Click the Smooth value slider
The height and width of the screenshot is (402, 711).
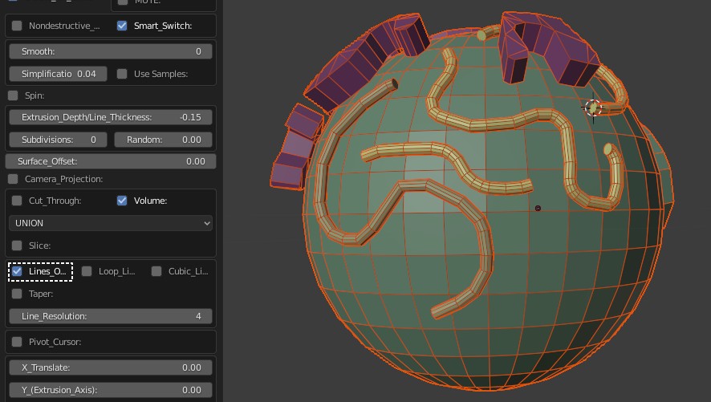coord(111,51)
